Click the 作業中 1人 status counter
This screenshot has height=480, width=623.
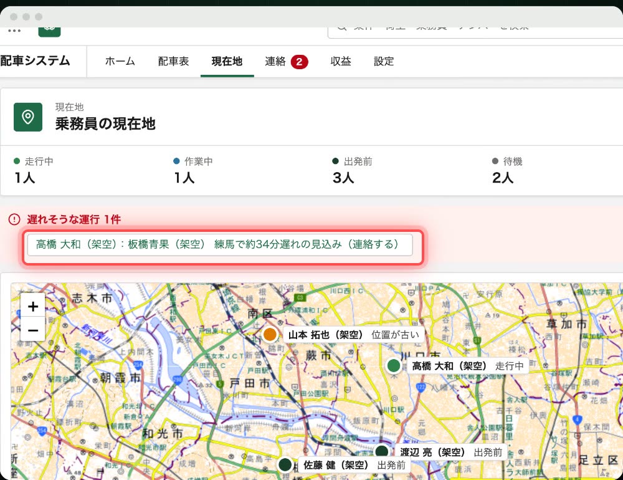tap(193, 170)
